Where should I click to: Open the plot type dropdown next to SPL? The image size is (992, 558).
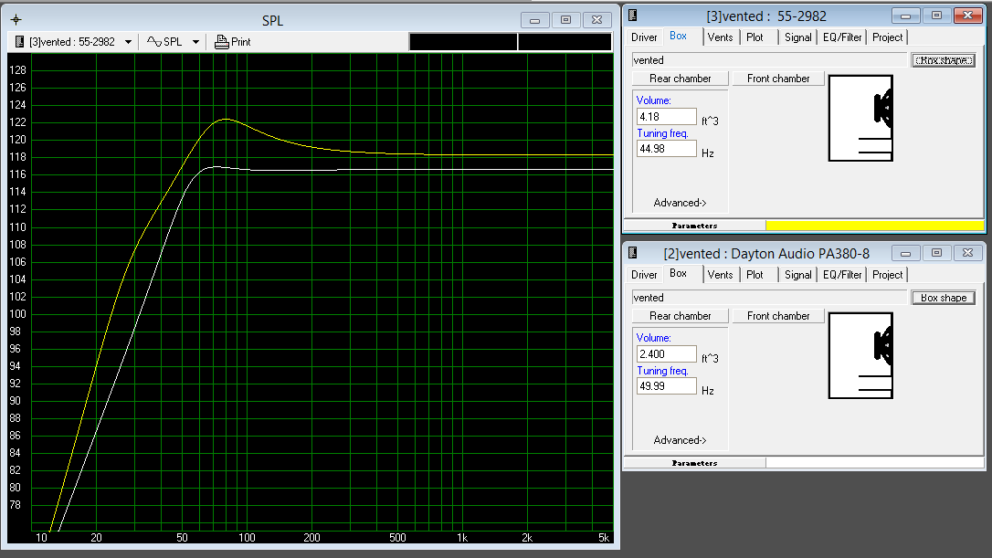coord(195,41)
